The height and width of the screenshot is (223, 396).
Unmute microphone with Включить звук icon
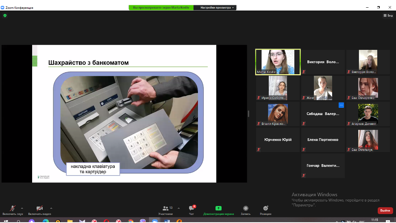tap(13, 208)
